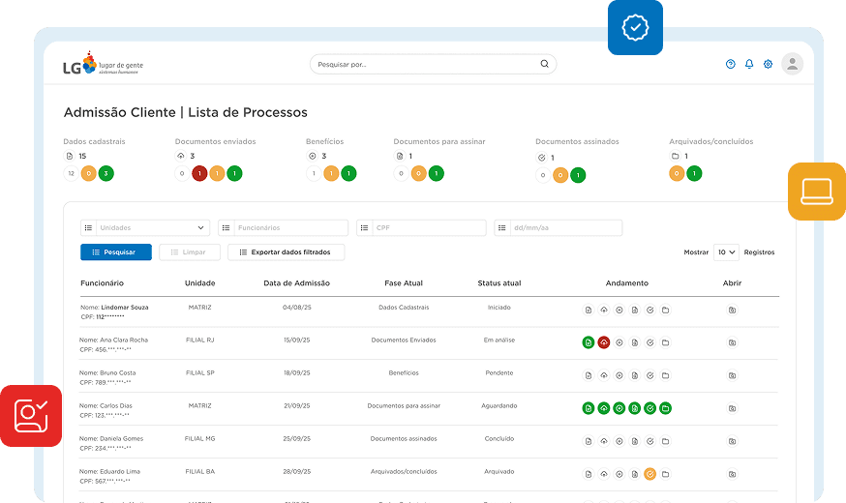Click the user avatar in header
The height and width of the screenshot is (503, 846).
792,64
